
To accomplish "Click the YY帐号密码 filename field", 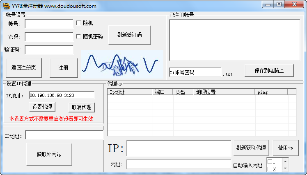I will point(195,72).
